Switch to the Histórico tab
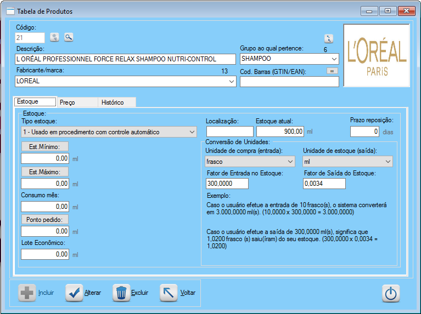421x314 pixels. click(117, 102)
